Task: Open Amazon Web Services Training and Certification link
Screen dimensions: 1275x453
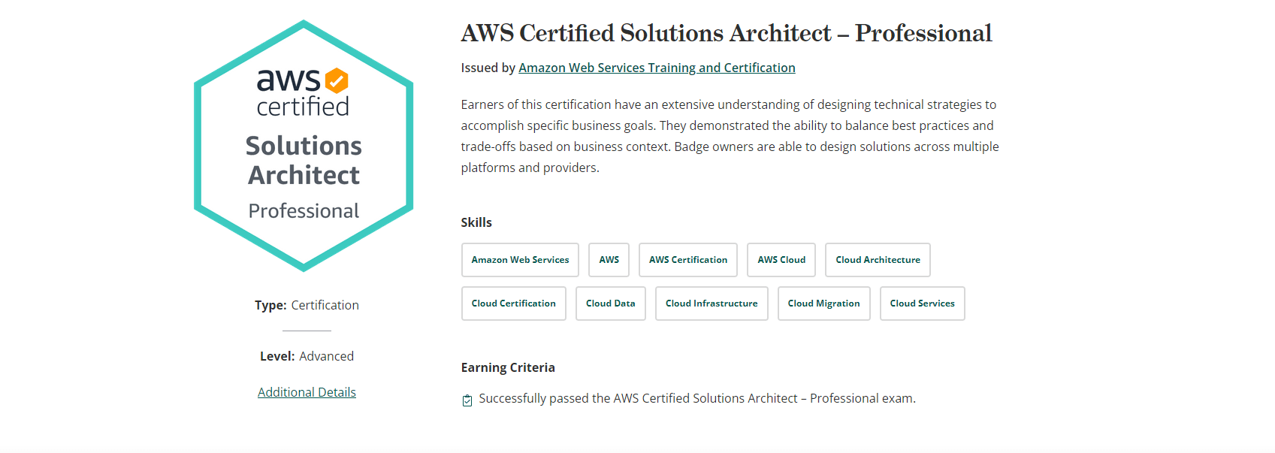Action: 657,68
